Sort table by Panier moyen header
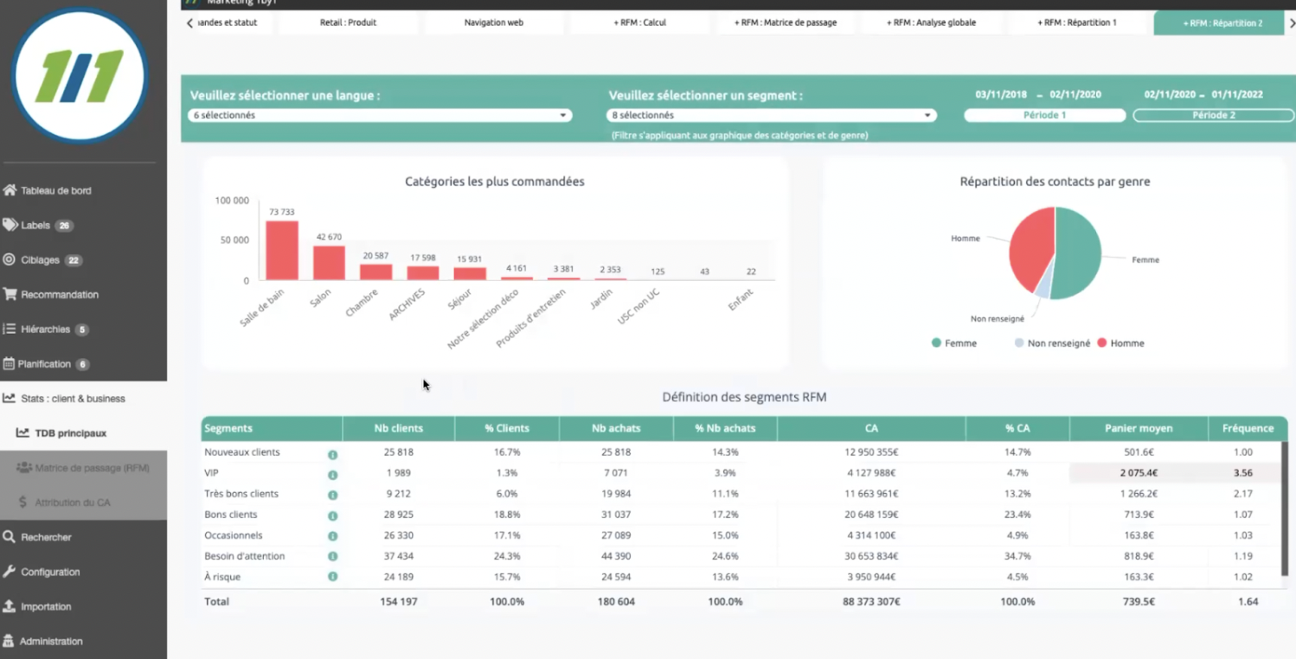The image size is (1296, 659). pyautogui.click(x=1139, y=428)
